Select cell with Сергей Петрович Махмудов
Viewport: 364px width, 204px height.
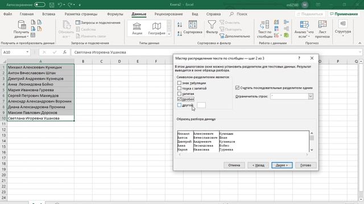(40, 96)
